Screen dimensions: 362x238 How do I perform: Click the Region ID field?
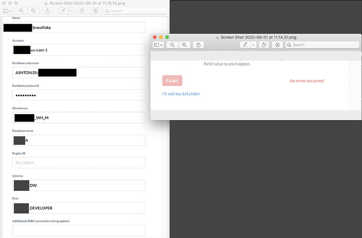[79, 163]
